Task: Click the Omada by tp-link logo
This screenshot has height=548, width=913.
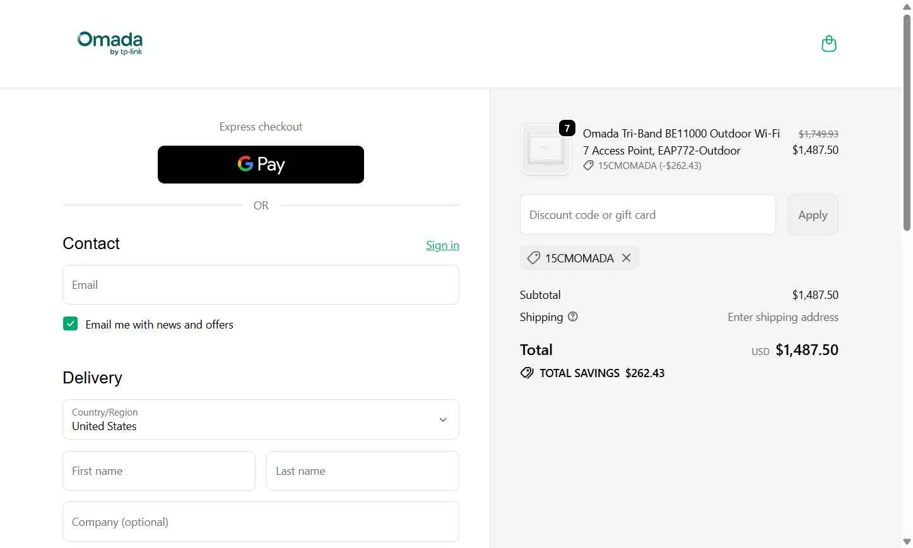Action: [110, 44]
